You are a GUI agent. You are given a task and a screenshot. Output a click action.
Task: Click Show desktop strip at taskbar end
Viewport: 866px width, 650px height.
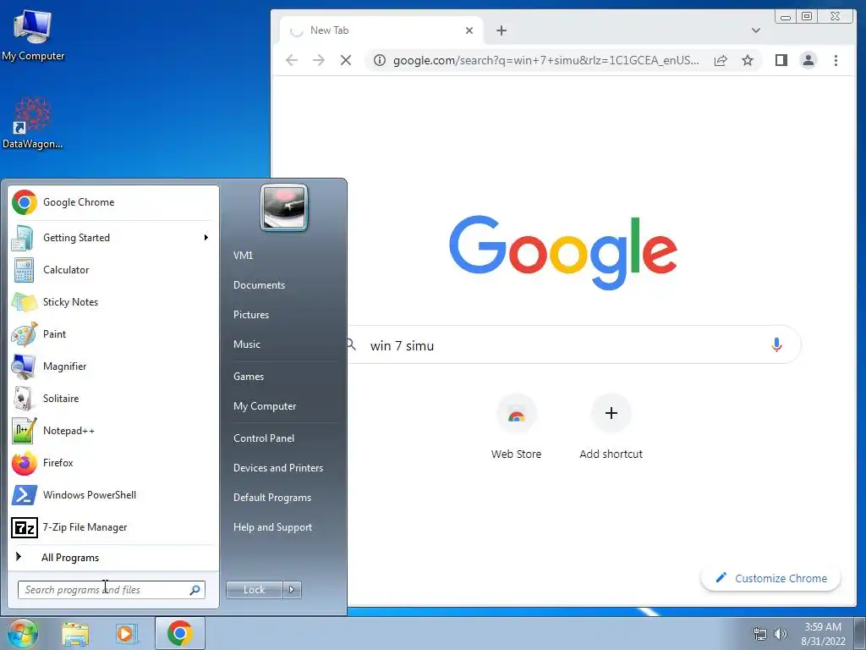point(860,633)
